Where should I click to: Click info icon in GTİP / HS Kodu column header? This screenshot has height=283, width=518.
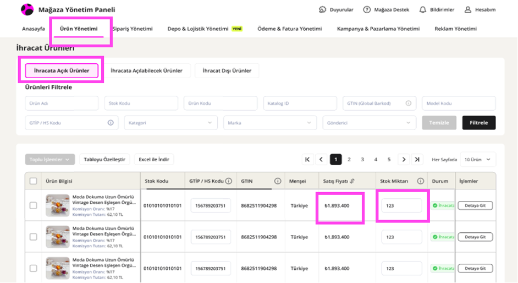[x=229, y=181]
